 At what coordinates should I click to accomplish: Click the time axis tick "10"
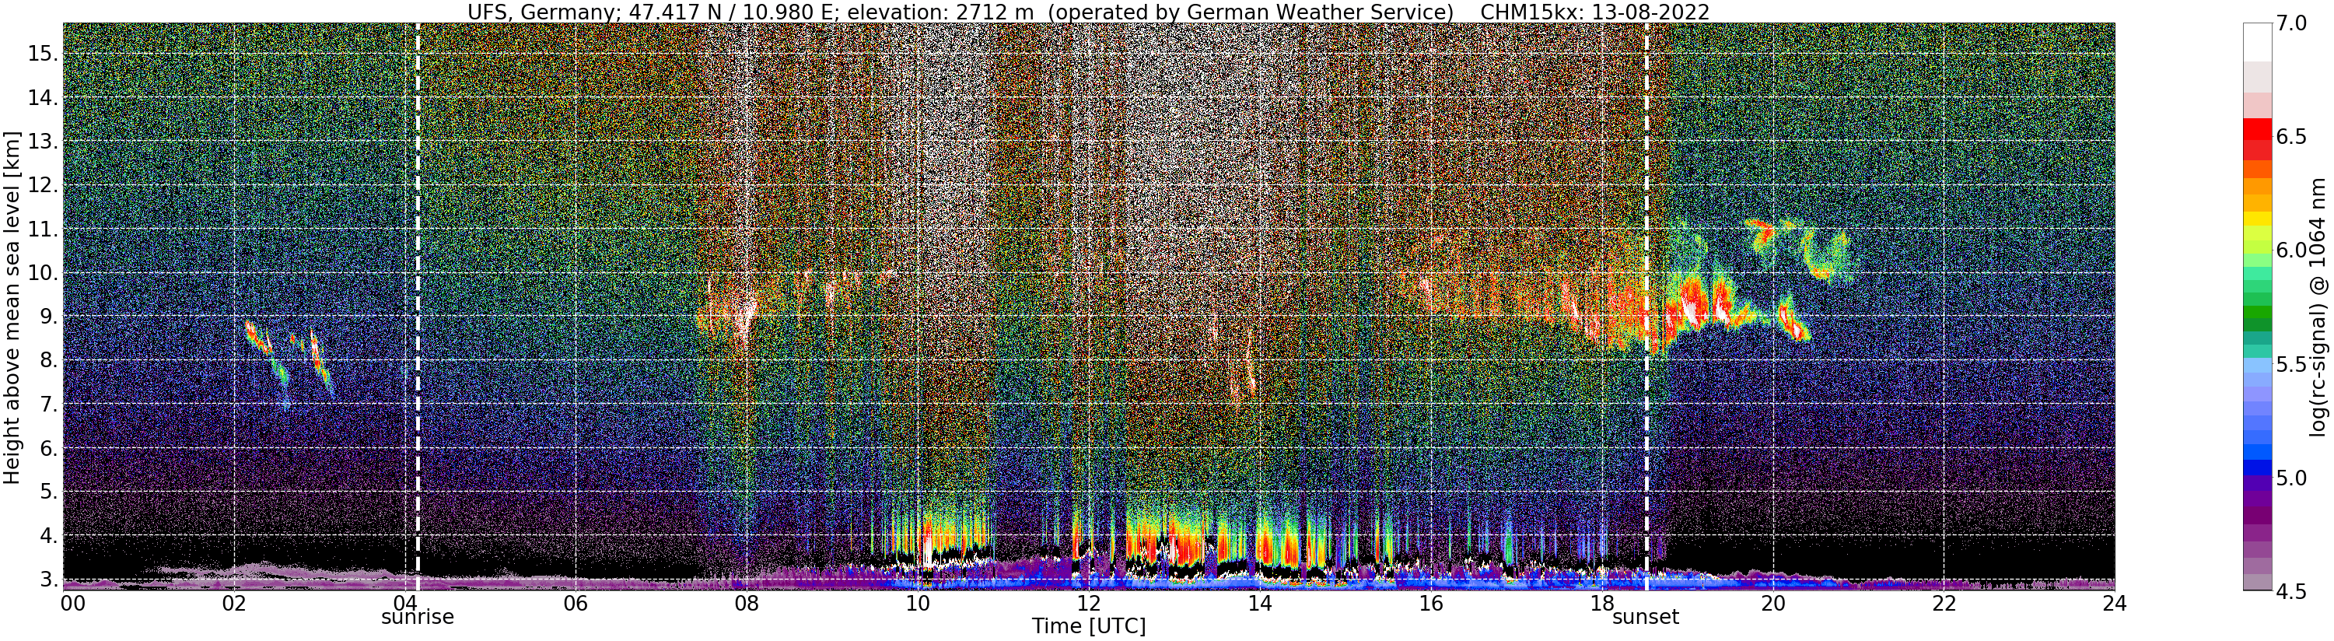point(917,603)
